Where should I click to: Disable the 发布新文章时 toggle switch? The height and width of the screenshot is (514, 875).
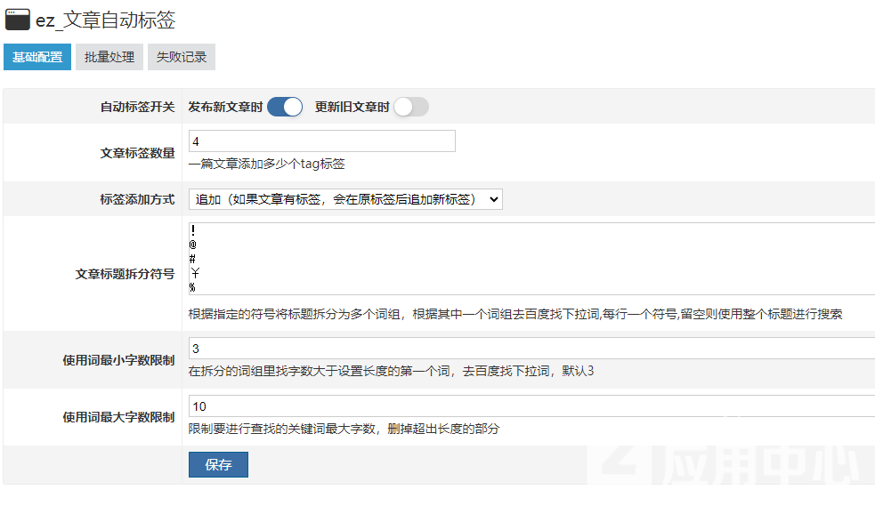coord(285,107)
